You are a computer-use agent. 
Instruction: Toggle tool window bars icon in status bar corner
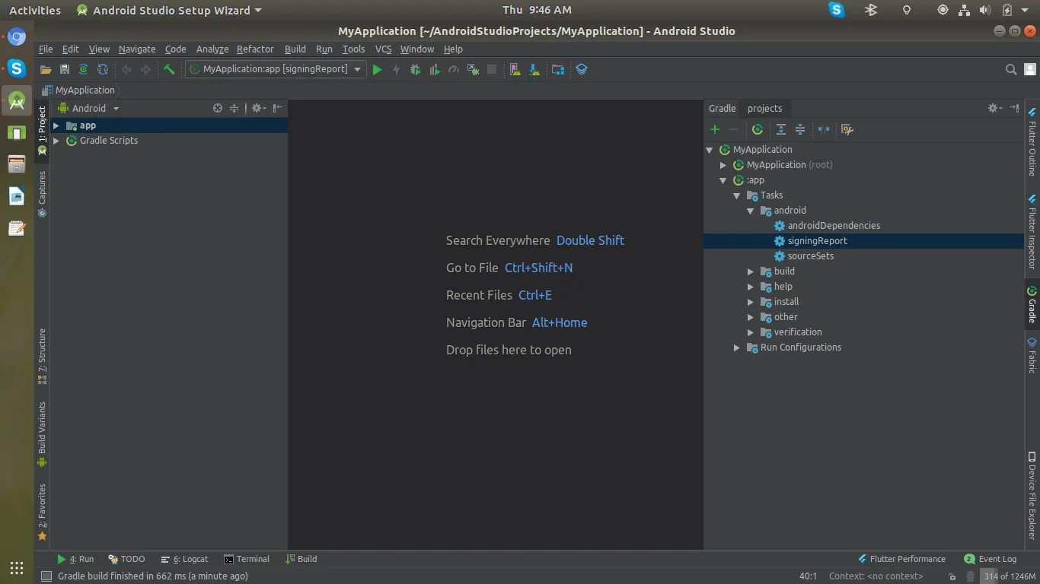[x=46, y=576]
